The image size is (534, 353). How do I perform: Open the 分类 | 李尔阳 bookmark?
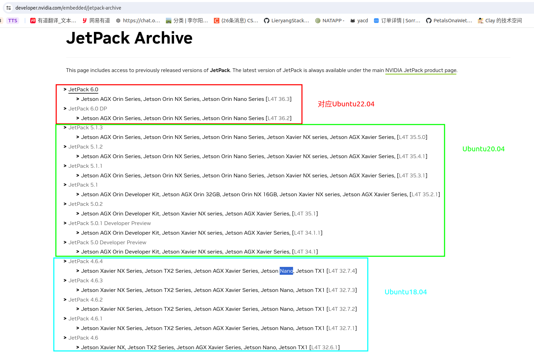tap(187, 21)
